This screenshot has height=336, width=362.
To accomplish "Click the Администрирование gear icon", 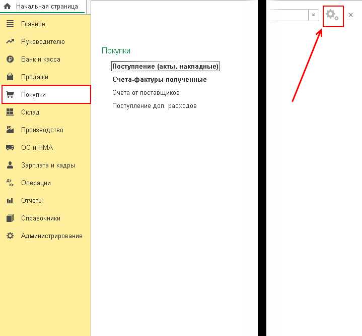I will (x=10, y=236).
